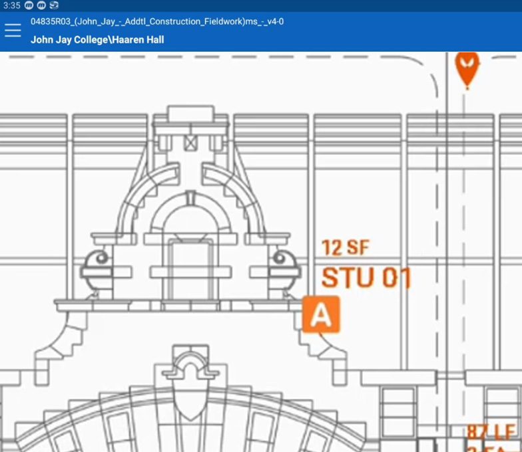Open the hamburger navigation menu
This screenshot has width=522, height=452.
point(13,31)
